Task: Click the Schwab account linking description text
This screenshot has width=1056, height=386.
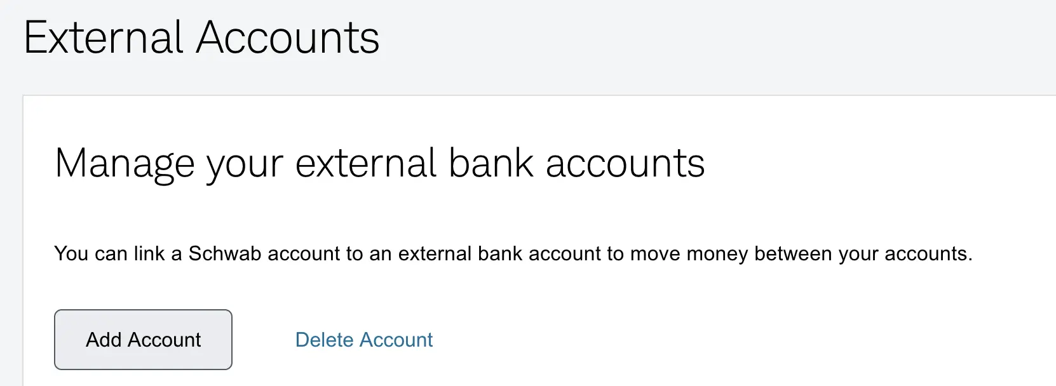Action: click(x=513, y=253)
